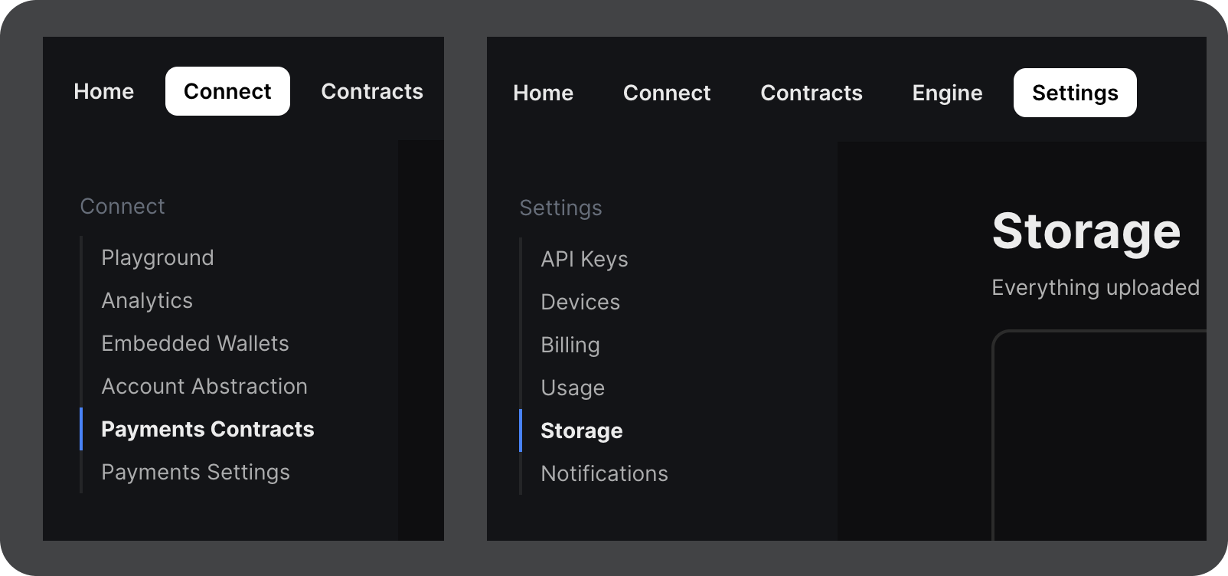The image size is (1228, 576).
Task: Navigate to Account Abstraction
Action: pos(204,386)
